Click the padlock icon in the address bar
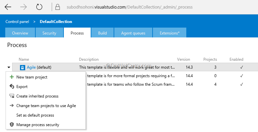258x132 pixels. tap(57, 7)
